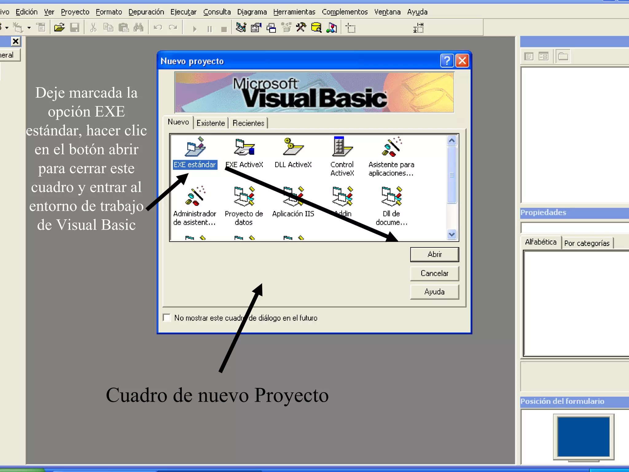629x472 pixels.
Task: Choose Administrador de asistentes icon
Action: [x=195, y=206]
